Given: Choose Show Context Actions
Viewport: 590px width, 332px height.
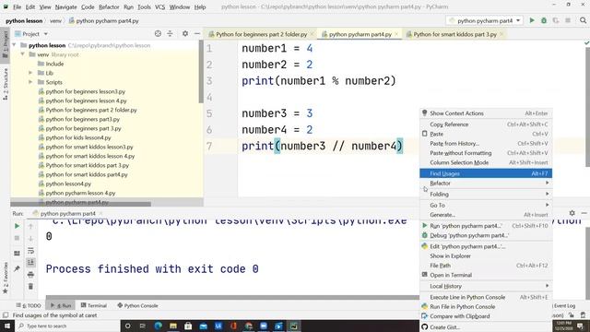Looking at the screenshot, I should pyautogui.click(x=486, y=113).
